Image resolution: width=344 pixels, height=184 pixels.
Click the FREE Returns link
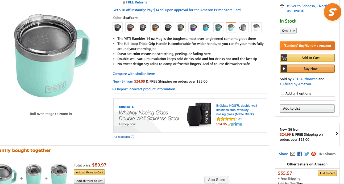pyautogui.click(x=136, y=2)
